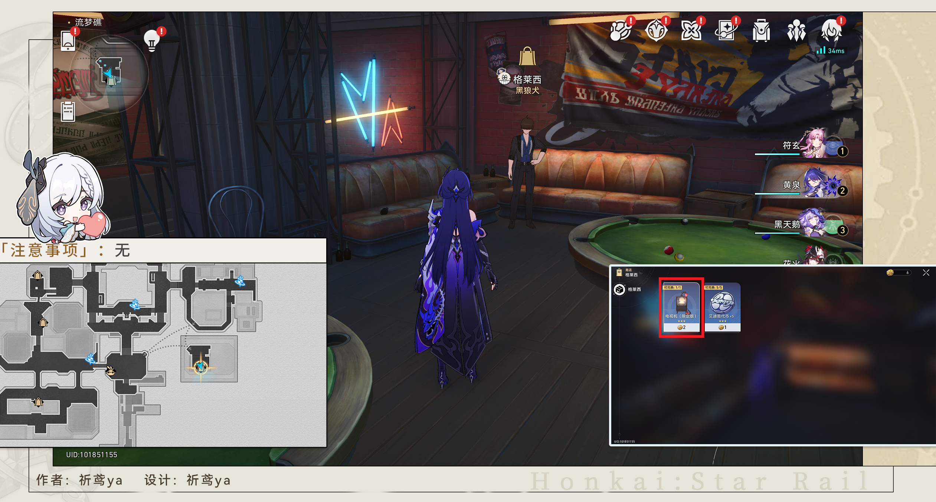
Task: Click the 可兑换: 5/5 stock label
Action: [713, 287]
